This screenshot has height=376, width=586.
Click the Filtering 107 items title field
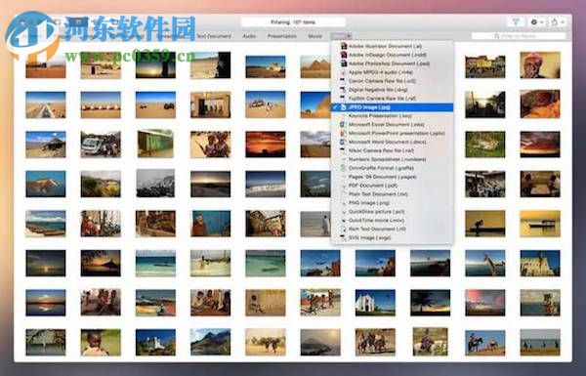(x=293, y=22)
